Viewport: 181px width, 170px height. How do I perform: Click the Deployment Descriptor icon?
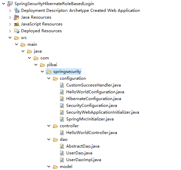point(17,11)
